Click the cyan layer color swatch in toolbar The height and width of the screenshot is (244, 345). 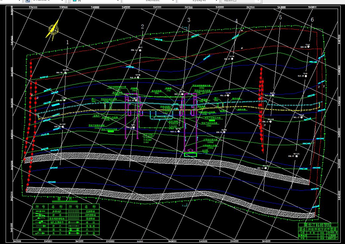[75, 1]
